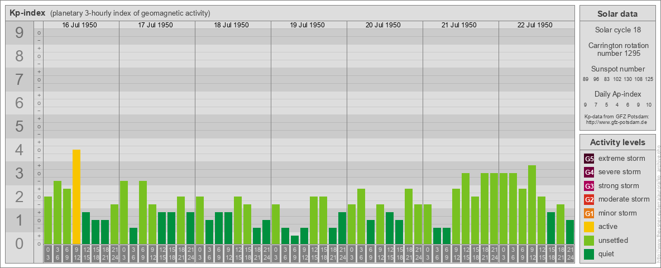The width and height of the screenshot is (661, 268).
Task: Select the dark green quiet swatch
Action: pos(589,253)
